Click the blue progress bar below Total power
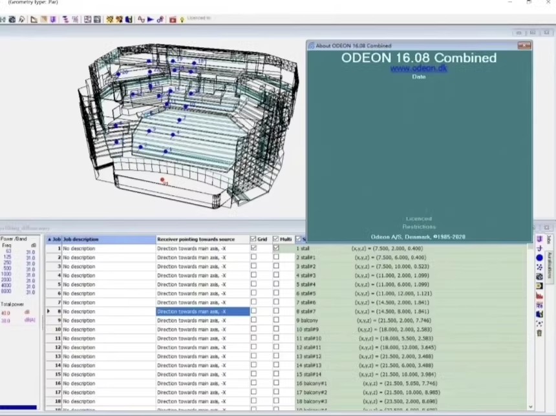The image size is (556, 416). 18,408
